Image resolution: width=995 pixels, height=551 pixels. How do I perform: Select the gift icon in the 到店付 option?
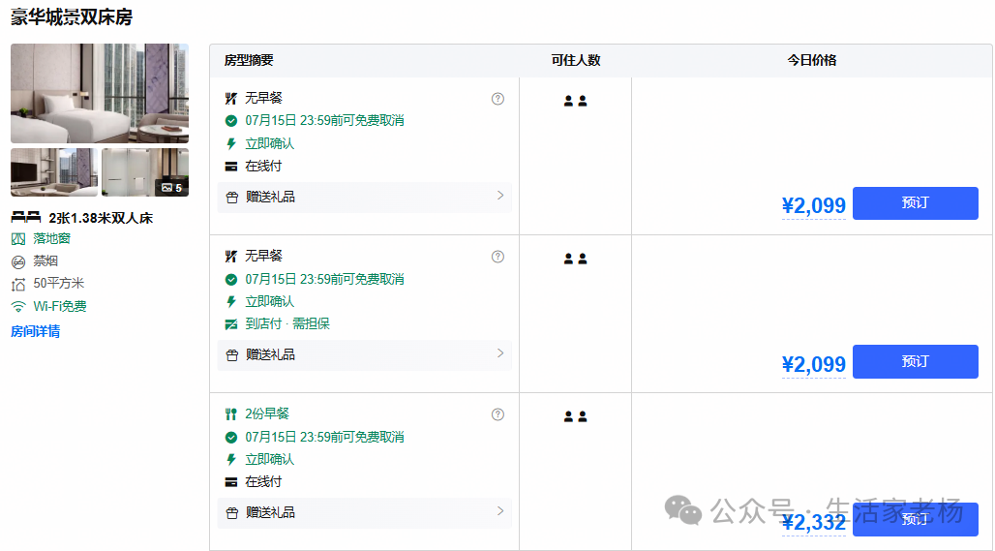232,354
